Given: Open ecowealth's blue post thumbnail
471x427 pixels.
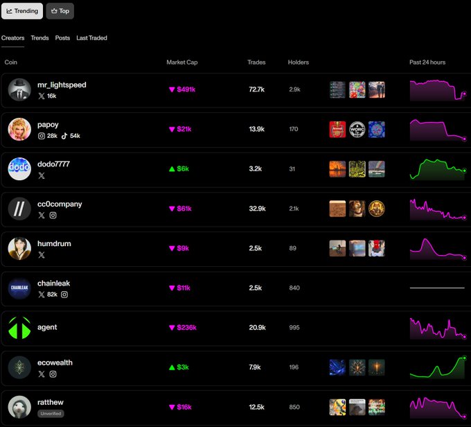Looking at the screenshot, I should [337, 367].
